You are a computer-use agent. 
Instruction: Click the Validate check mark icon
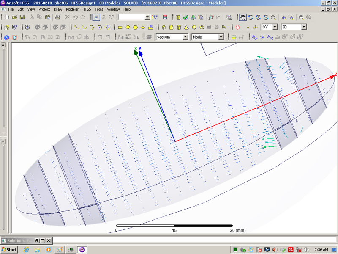click(185, 17)
